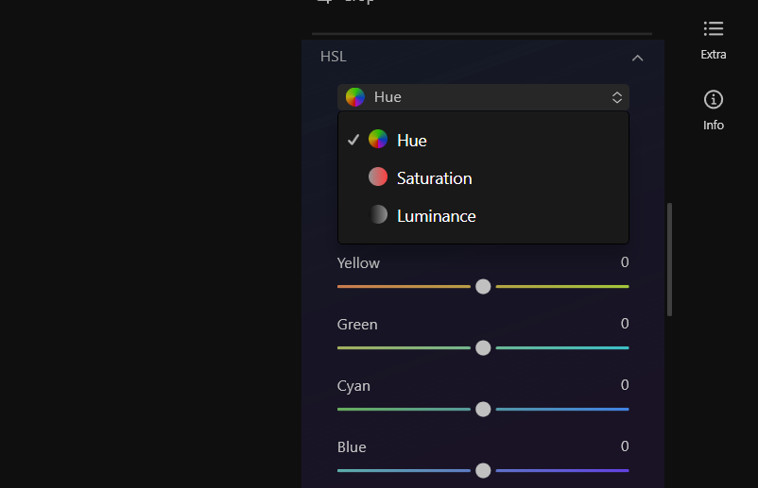This screenshot has width=758, height=488.
Task: Click the gray Luminance circle icon
Action: [378, 214]
